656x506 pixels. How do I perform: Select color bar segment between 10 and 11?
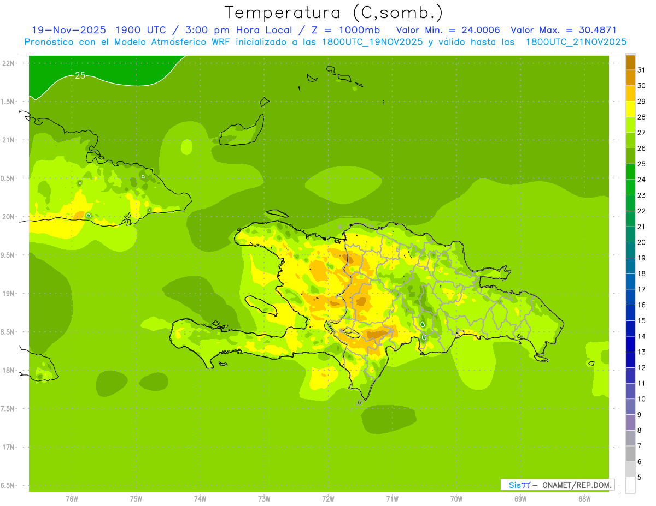click(630, 391)
